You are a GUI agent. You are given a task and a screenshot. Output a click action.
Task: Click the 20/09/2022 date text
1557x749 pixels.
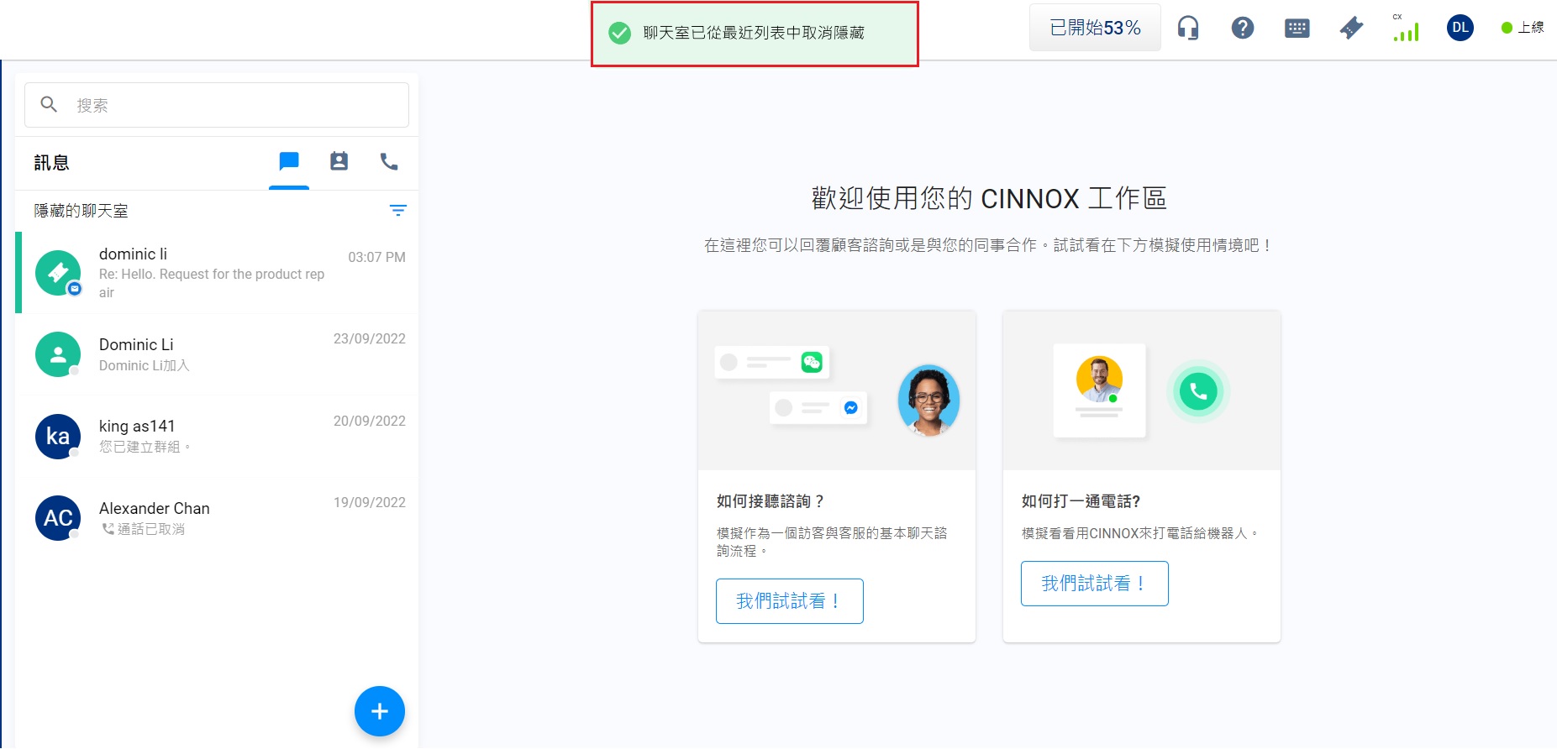[370, 421]
